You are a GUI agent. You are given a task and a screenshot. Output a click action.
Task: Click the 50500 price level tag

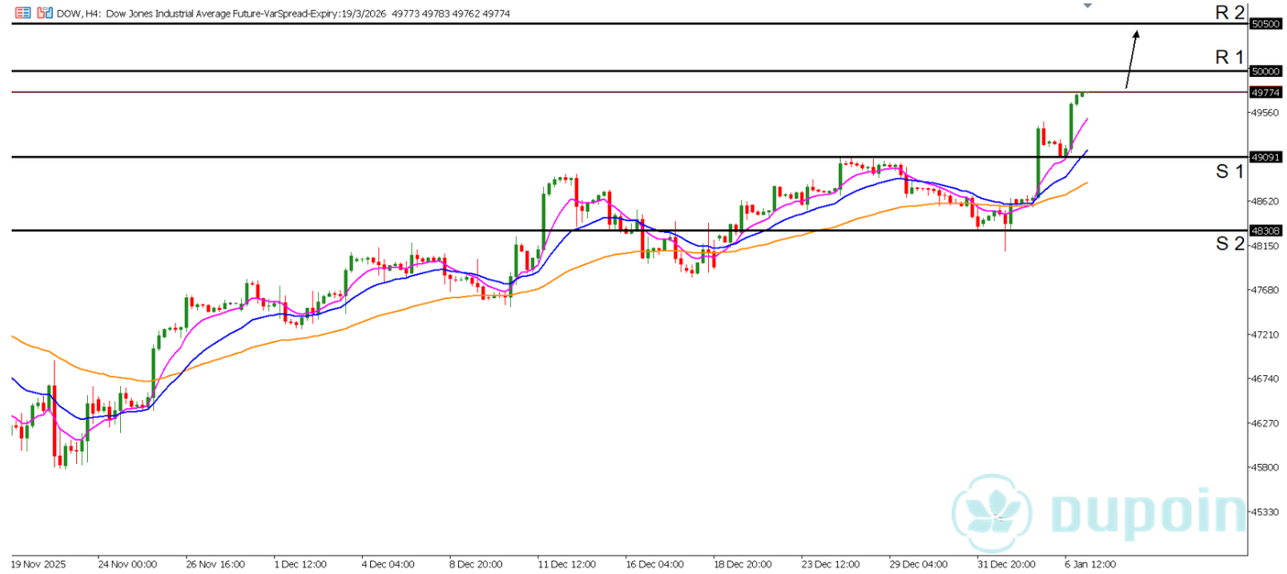tap(1265, 24)
